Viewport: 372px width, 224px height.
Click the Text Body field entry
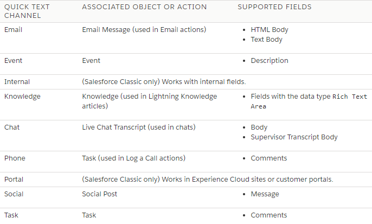point(266,40)
